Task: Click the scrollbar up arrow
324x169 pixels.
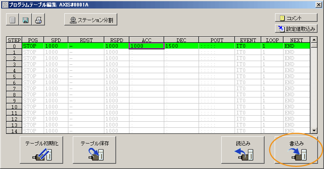Action: pyautogui.click(x=313, y=40)
